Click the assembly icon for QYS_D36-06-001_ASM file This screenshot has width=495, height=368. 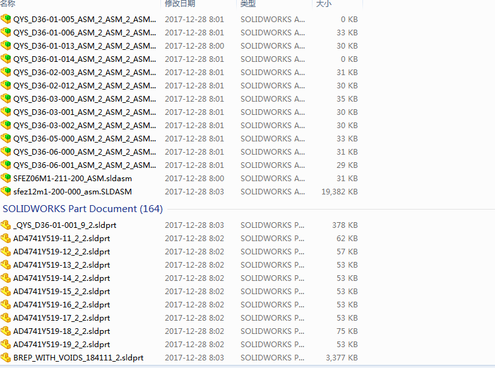click(6, 165)
